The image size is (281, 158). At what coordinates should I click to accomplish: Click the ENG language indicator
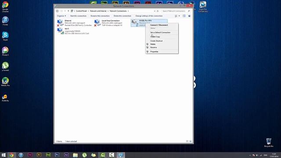tap(265, 155)
